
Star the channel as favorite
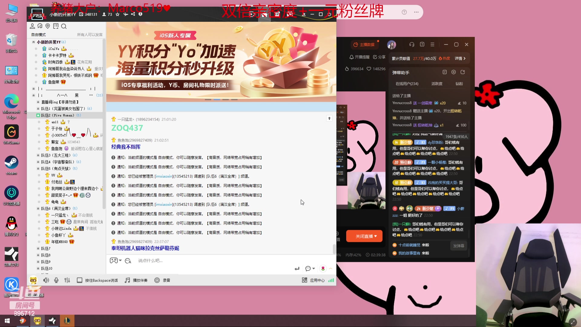coord(117,14)
